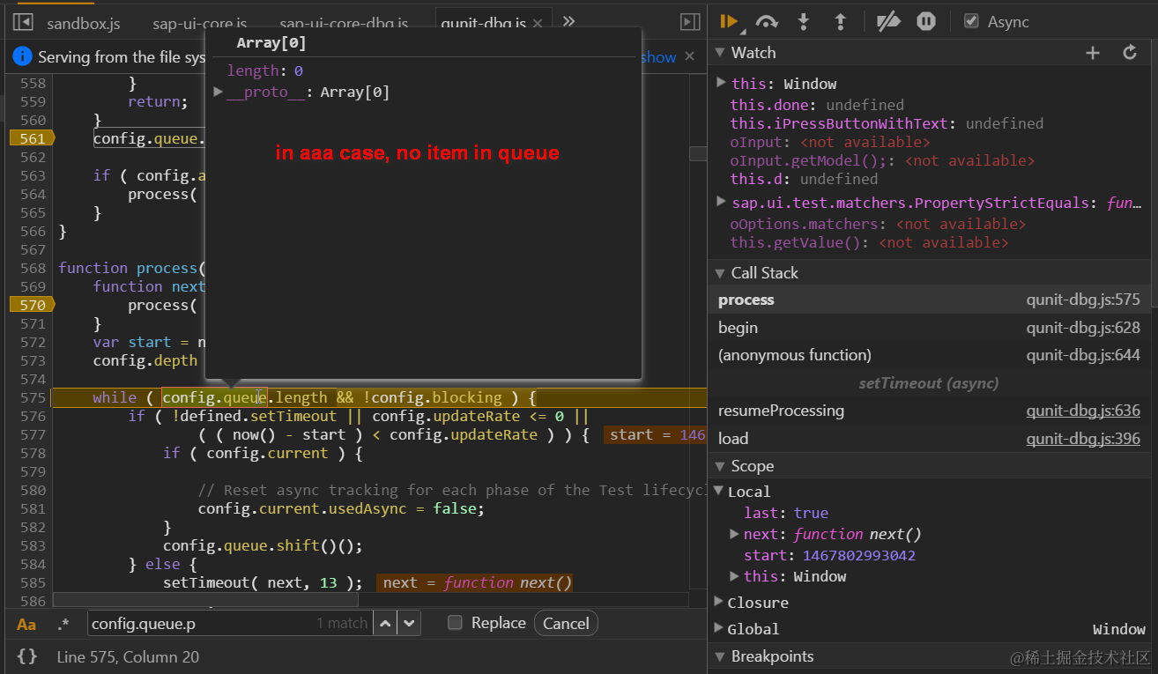Click 'show' link in info bar
The height and width of the screenshot is (674, 1158).
(x=658, y=56)
